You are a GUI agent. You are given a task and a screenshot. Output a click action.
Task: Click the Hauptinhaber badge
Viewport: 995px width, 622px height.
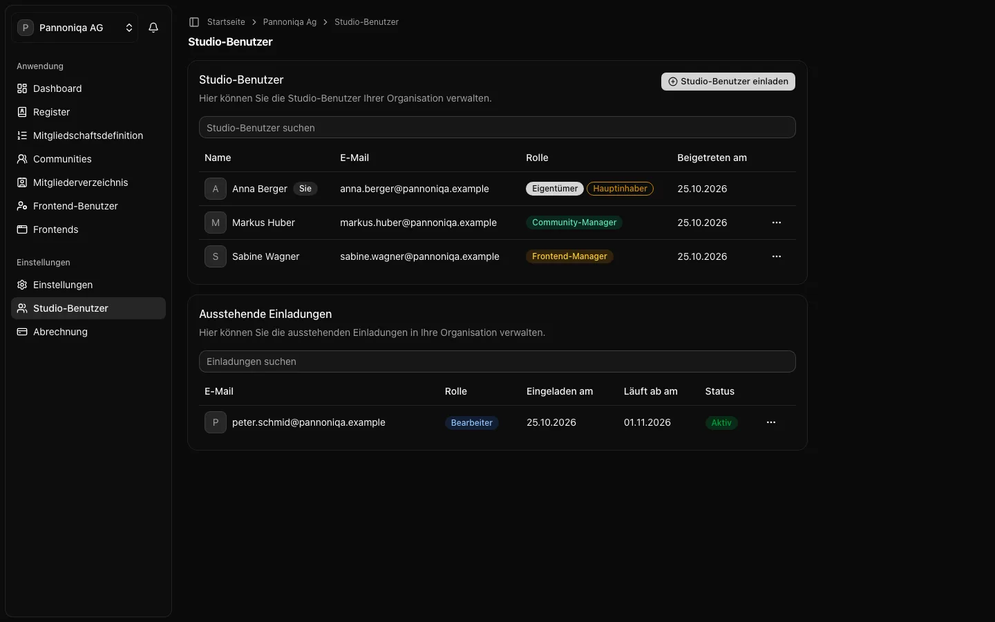coord(620,189)
